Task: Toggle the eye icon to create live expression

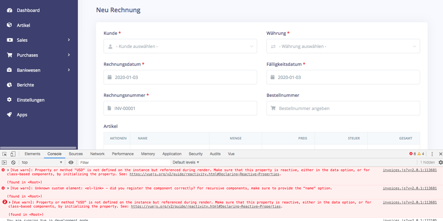Action: (x=71, y=162)
